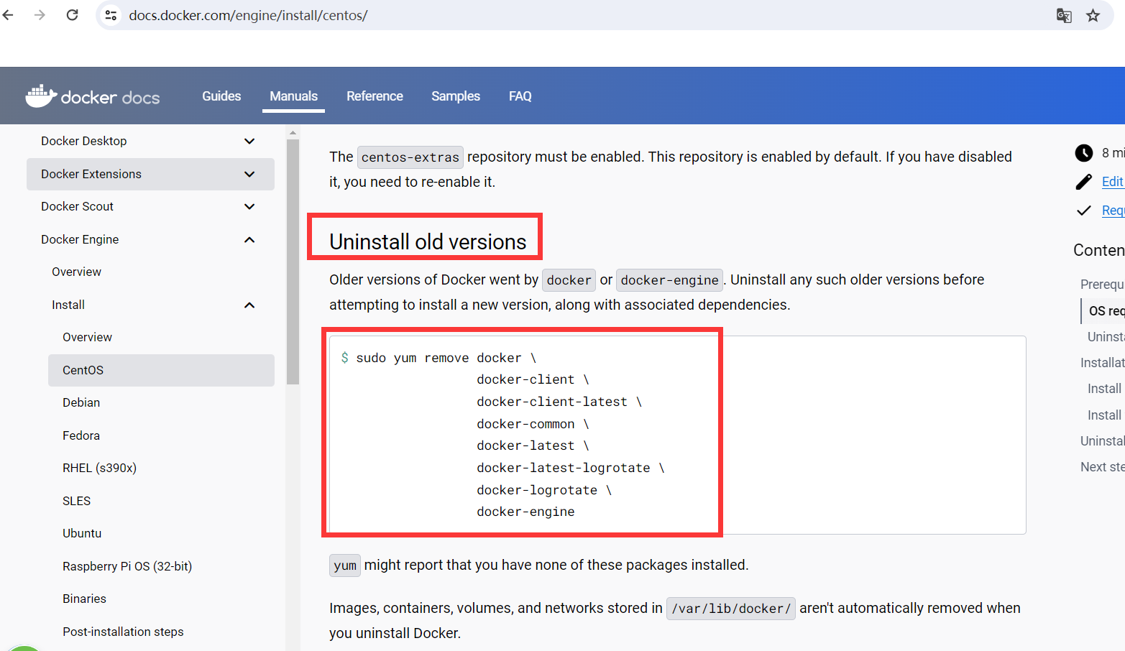The height and width of the screenshot is (651, 1125).
Task: Select CentOS in sidebar
Action: coord(161,370)
